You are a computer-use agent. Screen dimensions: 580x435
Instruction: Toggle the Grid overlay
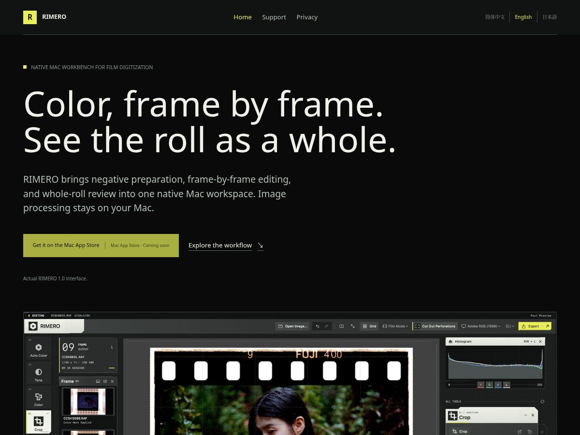coord(369,326)
